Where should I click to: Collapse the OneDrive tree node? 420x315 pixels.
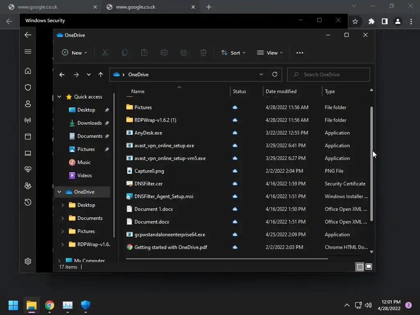(x=59, y=192)
